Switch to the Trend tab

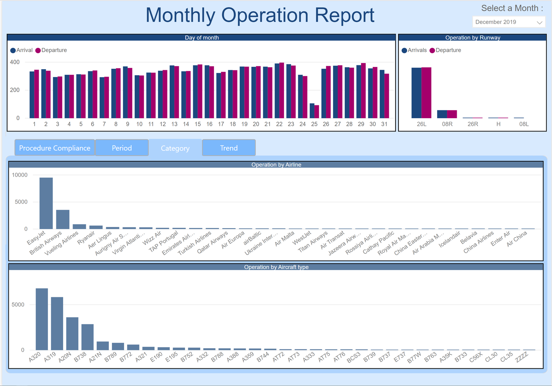228,148
